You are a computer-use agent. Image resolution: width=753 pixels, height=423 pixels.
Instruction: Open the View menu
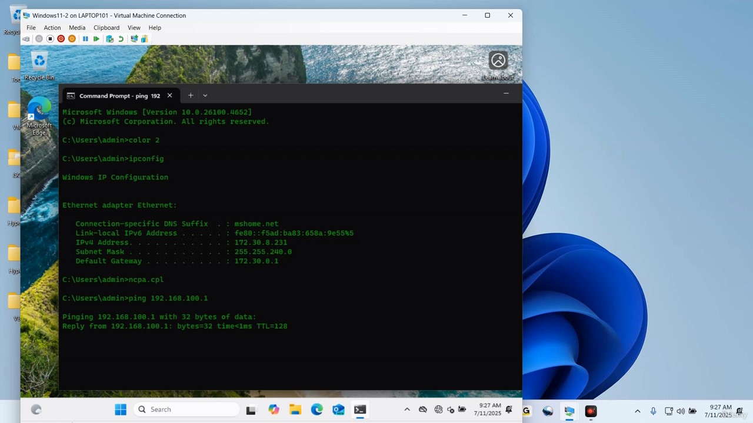point(134,28)
